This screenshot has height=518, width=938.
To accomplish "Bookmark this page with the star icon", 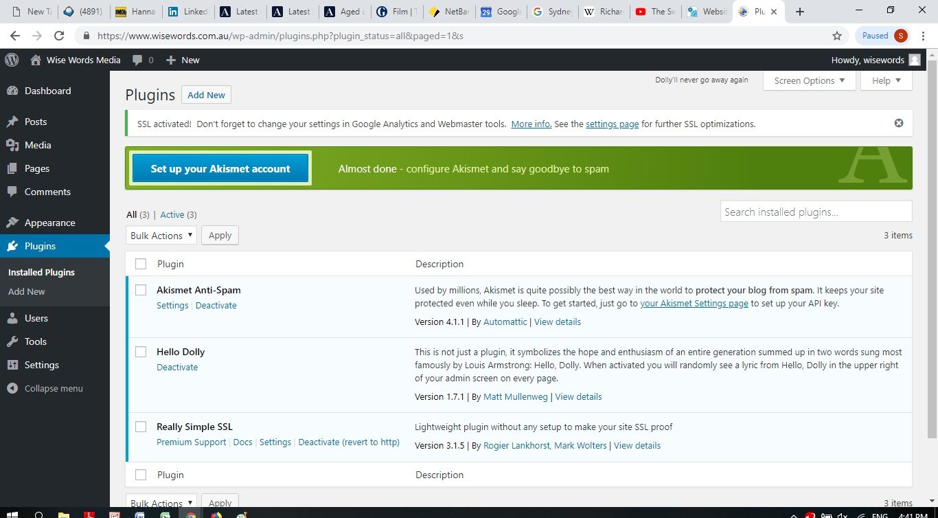I will (x=836, y=36).
